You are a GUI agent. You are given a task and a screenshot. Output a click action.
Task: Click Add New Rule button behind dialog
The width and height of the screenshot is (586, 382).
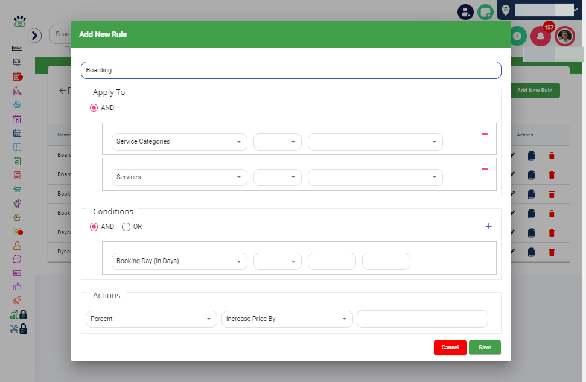pos(535,91)
